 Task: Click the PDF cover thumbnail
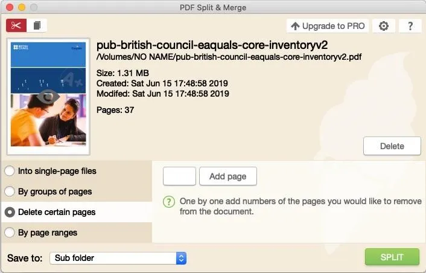click(x=48, y=97)
